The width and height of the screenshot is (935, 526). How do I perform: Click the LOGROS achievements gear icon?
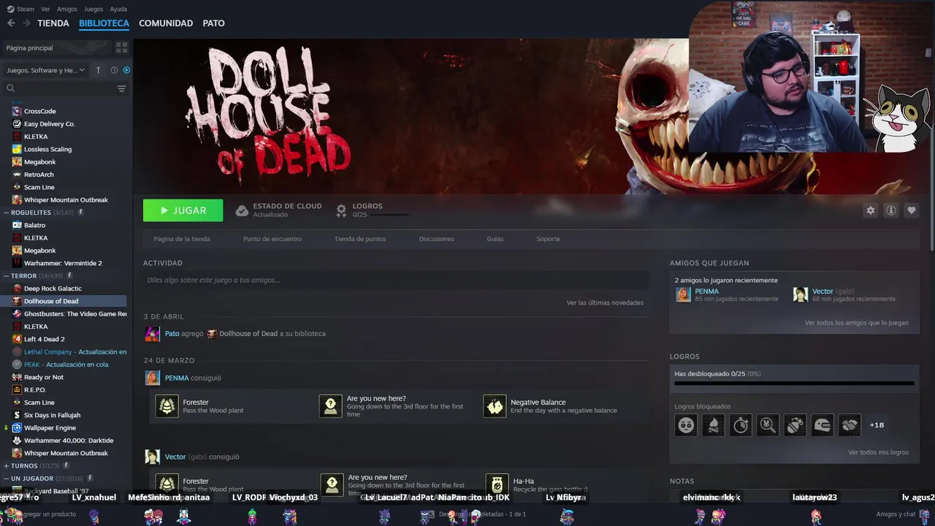340,210
